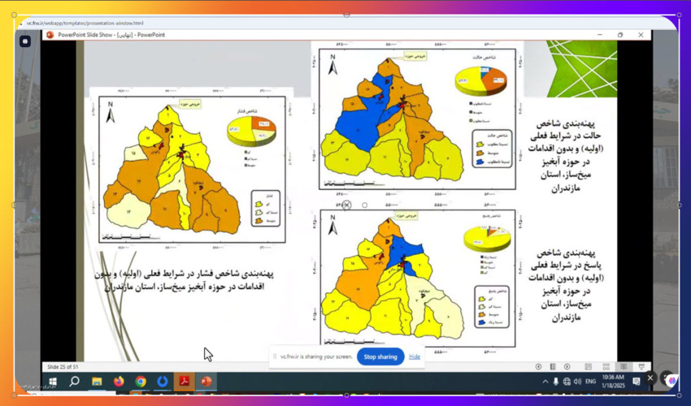Screen dimensions: 691x406
Task: Open File Explorer from the taskbar
Action: point(97,382)
